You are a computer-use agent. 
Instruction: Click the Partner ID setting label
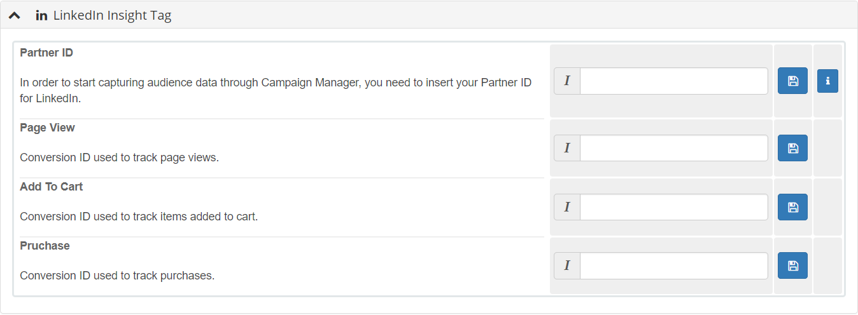(x=46, y=53)
